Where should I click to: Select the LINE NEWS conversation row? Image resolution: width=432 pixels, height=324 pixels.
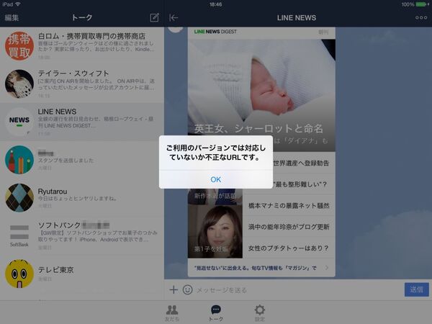pyautogui.click(x=82, y=122)
